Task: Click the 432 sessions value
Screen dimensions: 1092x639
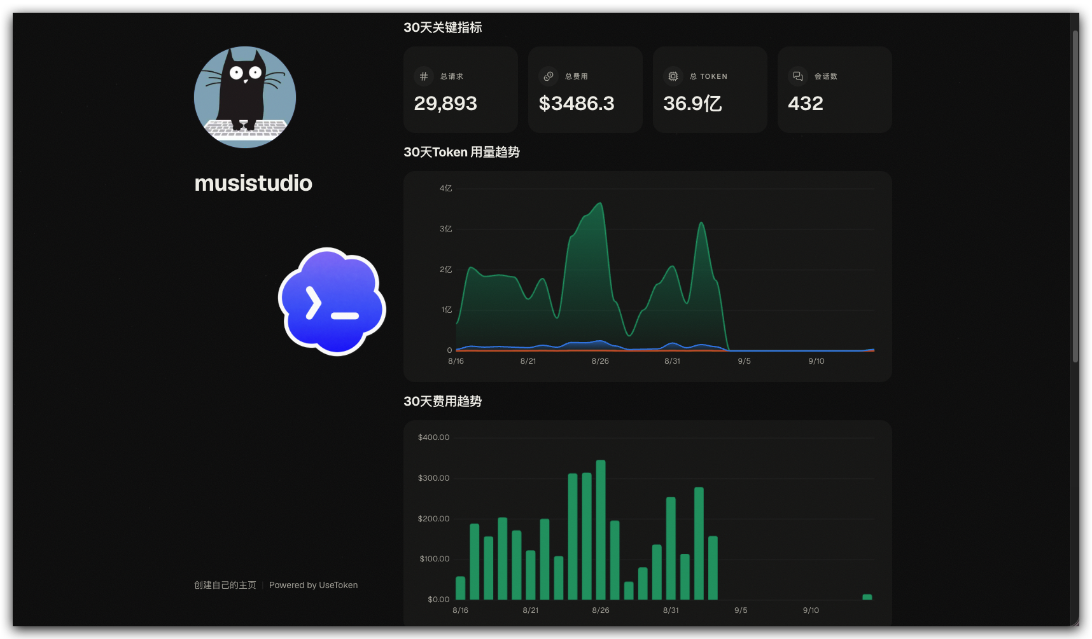Action: tap(806, 103)
